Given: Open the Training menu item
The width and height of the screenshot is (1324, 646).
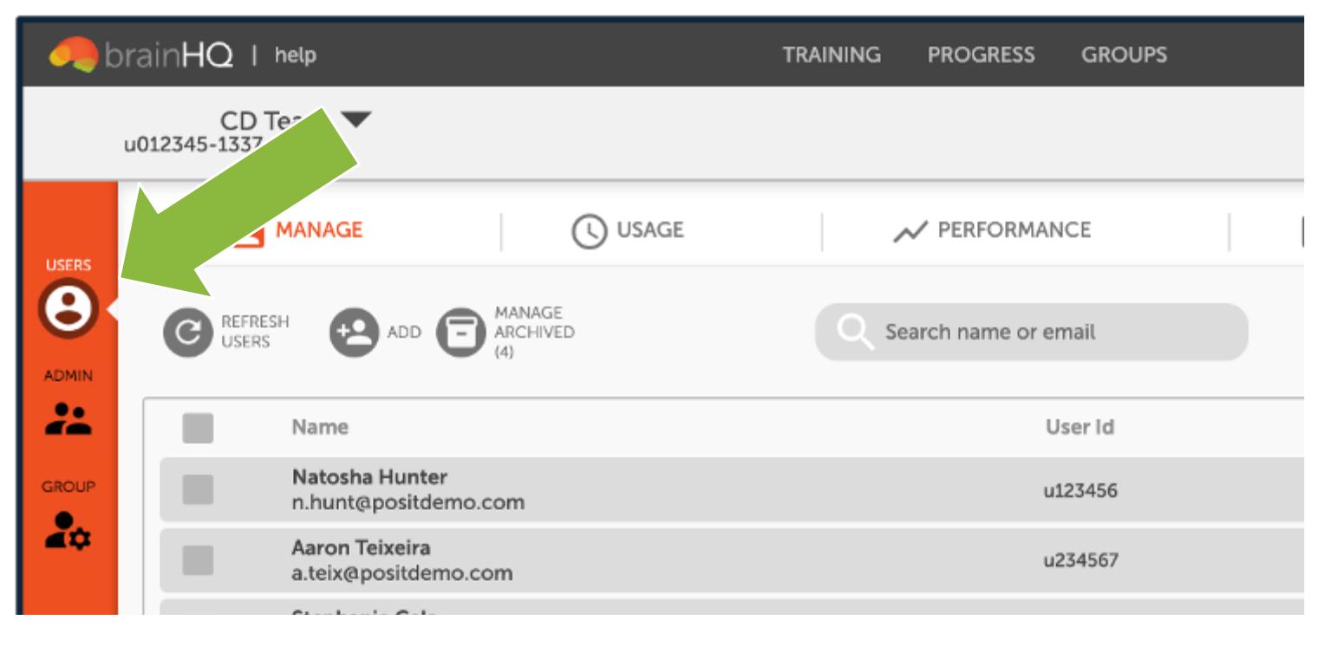Looking at the screenshot, I should 832,55.
